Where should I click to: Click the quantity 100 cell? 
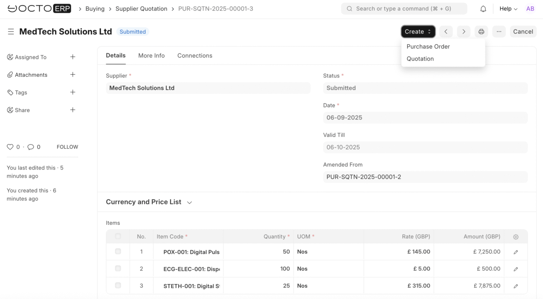259,269
